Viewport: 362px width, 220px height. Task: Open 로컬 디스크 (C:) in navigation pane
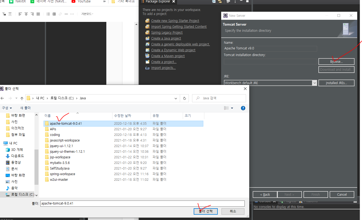click(20, 194)
